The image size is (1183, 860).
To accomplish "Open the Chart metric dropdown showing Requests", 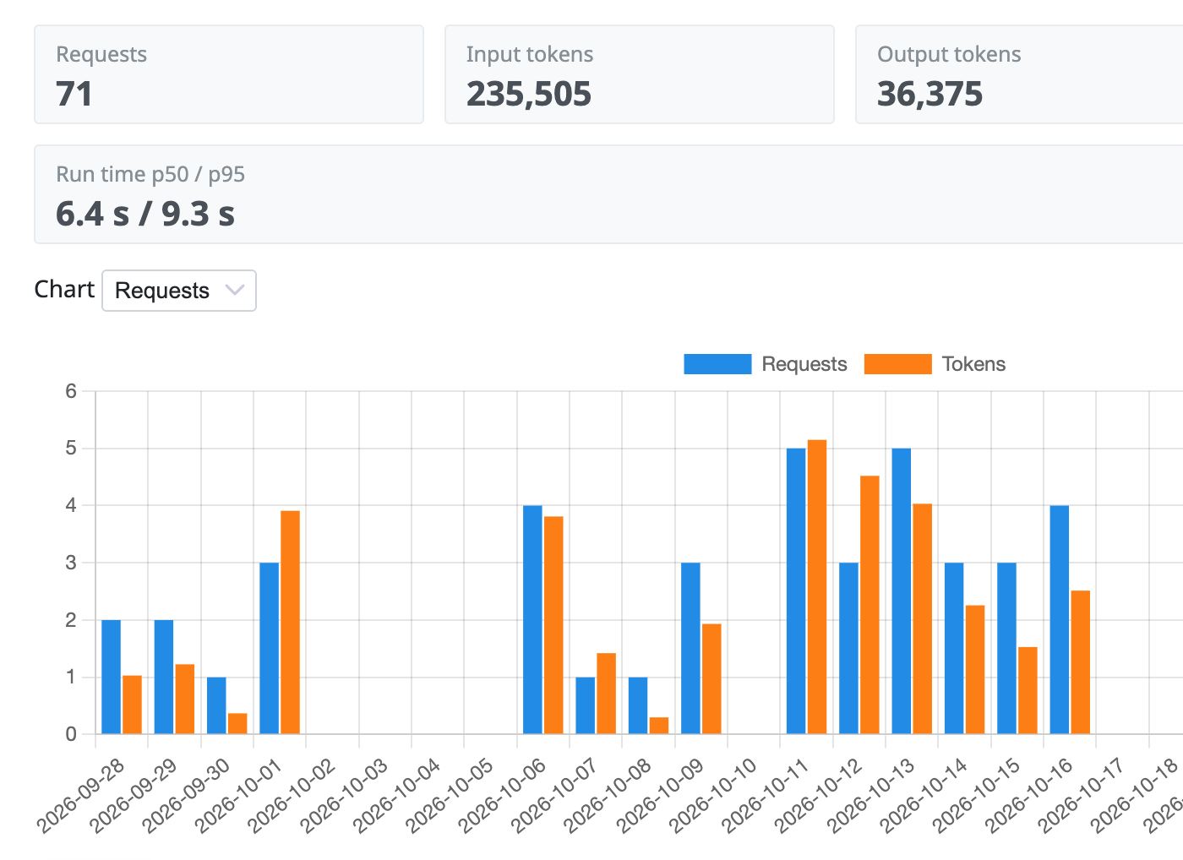I will [x=179, y=291].
